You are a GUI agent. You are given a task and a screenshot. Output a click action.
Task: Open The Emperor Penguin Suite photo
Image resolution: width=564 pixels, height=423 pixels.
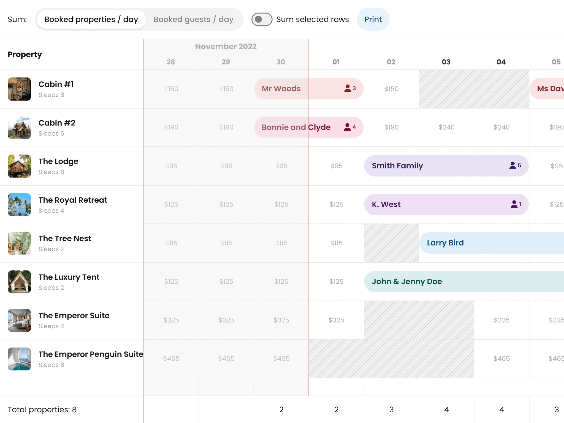(x=19, y=359)
